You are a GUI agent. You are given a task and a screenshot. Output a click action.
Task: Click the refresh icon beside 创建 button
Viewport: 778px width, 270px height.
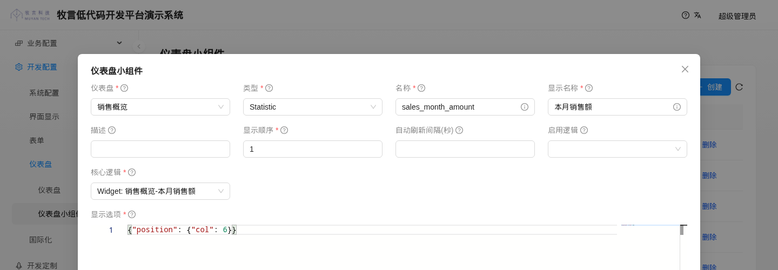739,87
